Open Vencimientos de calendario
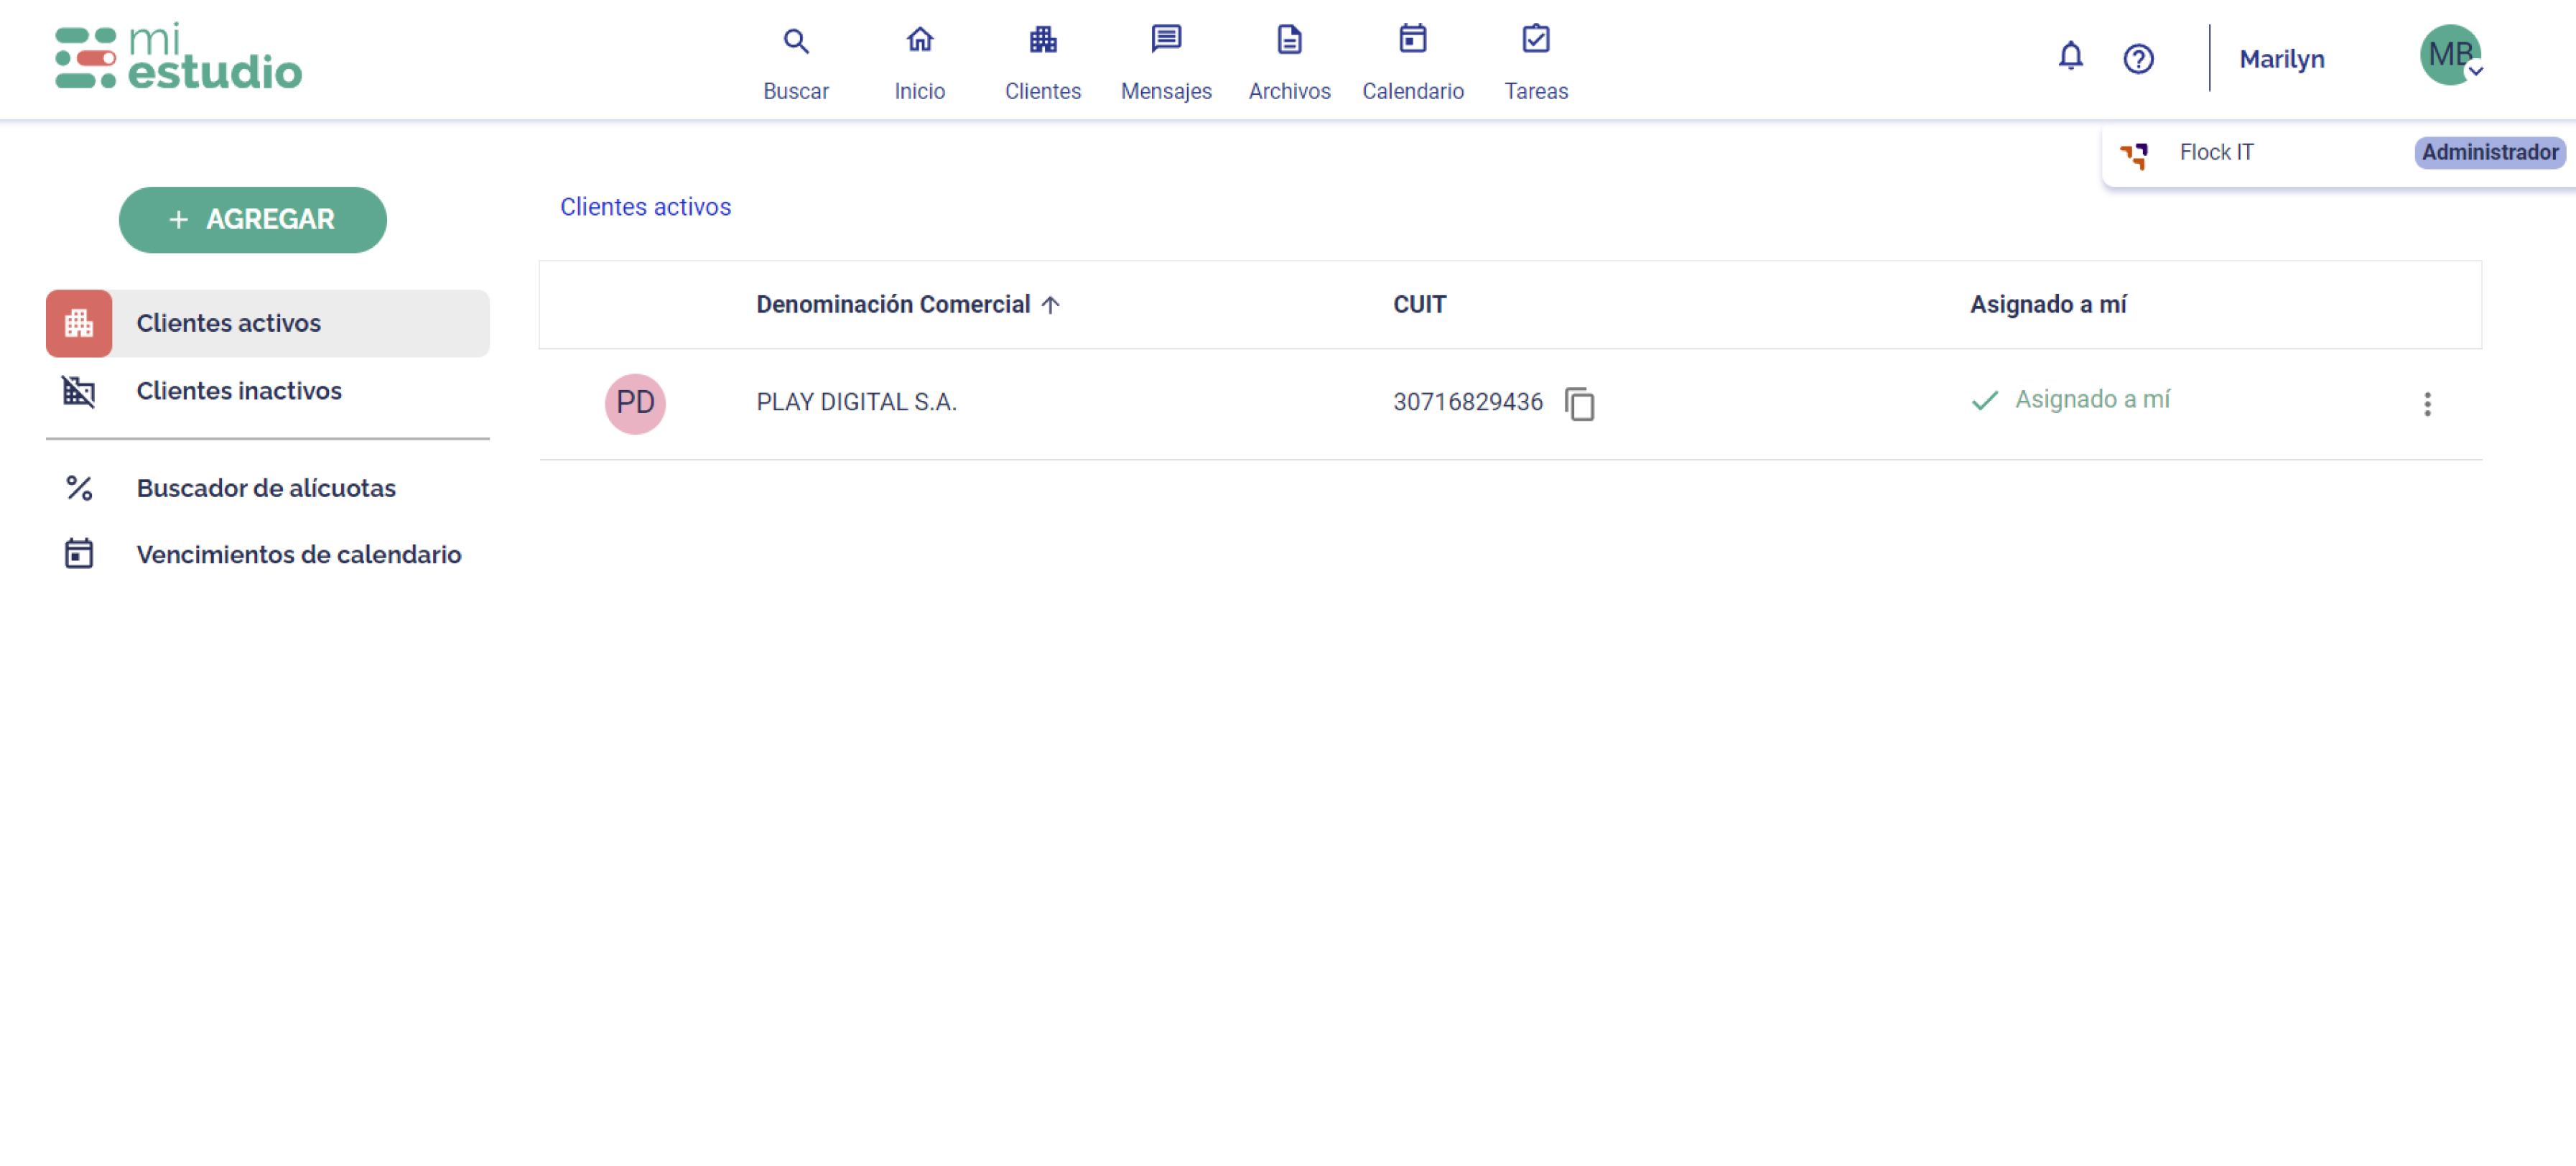Screen dimensions: 2576x1166 click(268, 554)
